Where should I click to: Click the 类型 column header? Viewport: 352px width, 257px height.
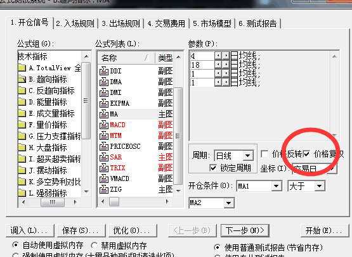pos(165,58)
